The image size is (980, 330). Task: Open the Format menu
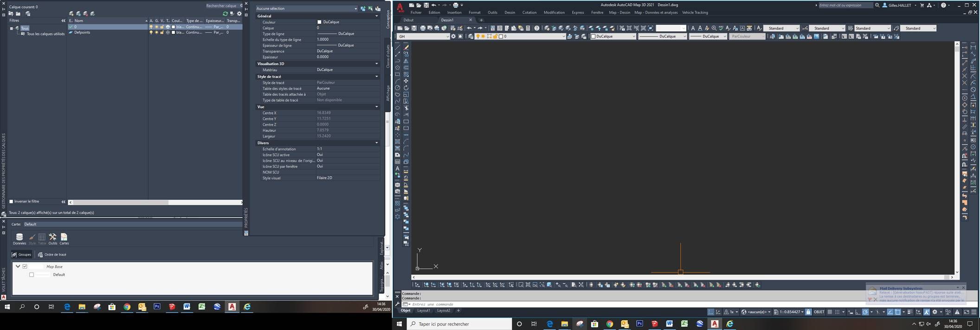tap(474, 12)
